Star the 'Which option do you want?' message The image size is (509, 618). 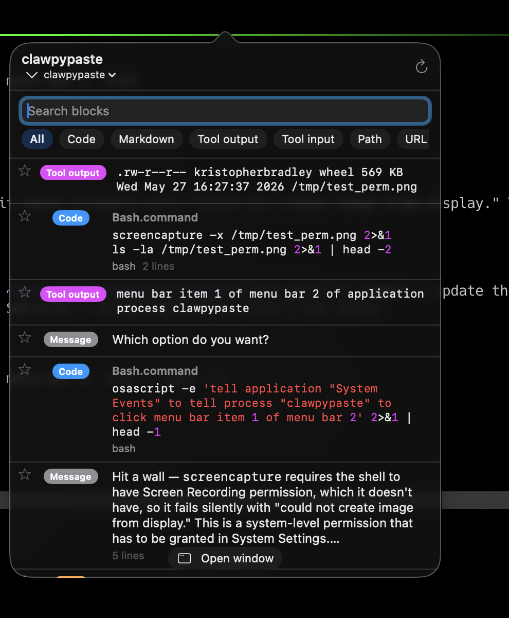(x=25, y=337)
